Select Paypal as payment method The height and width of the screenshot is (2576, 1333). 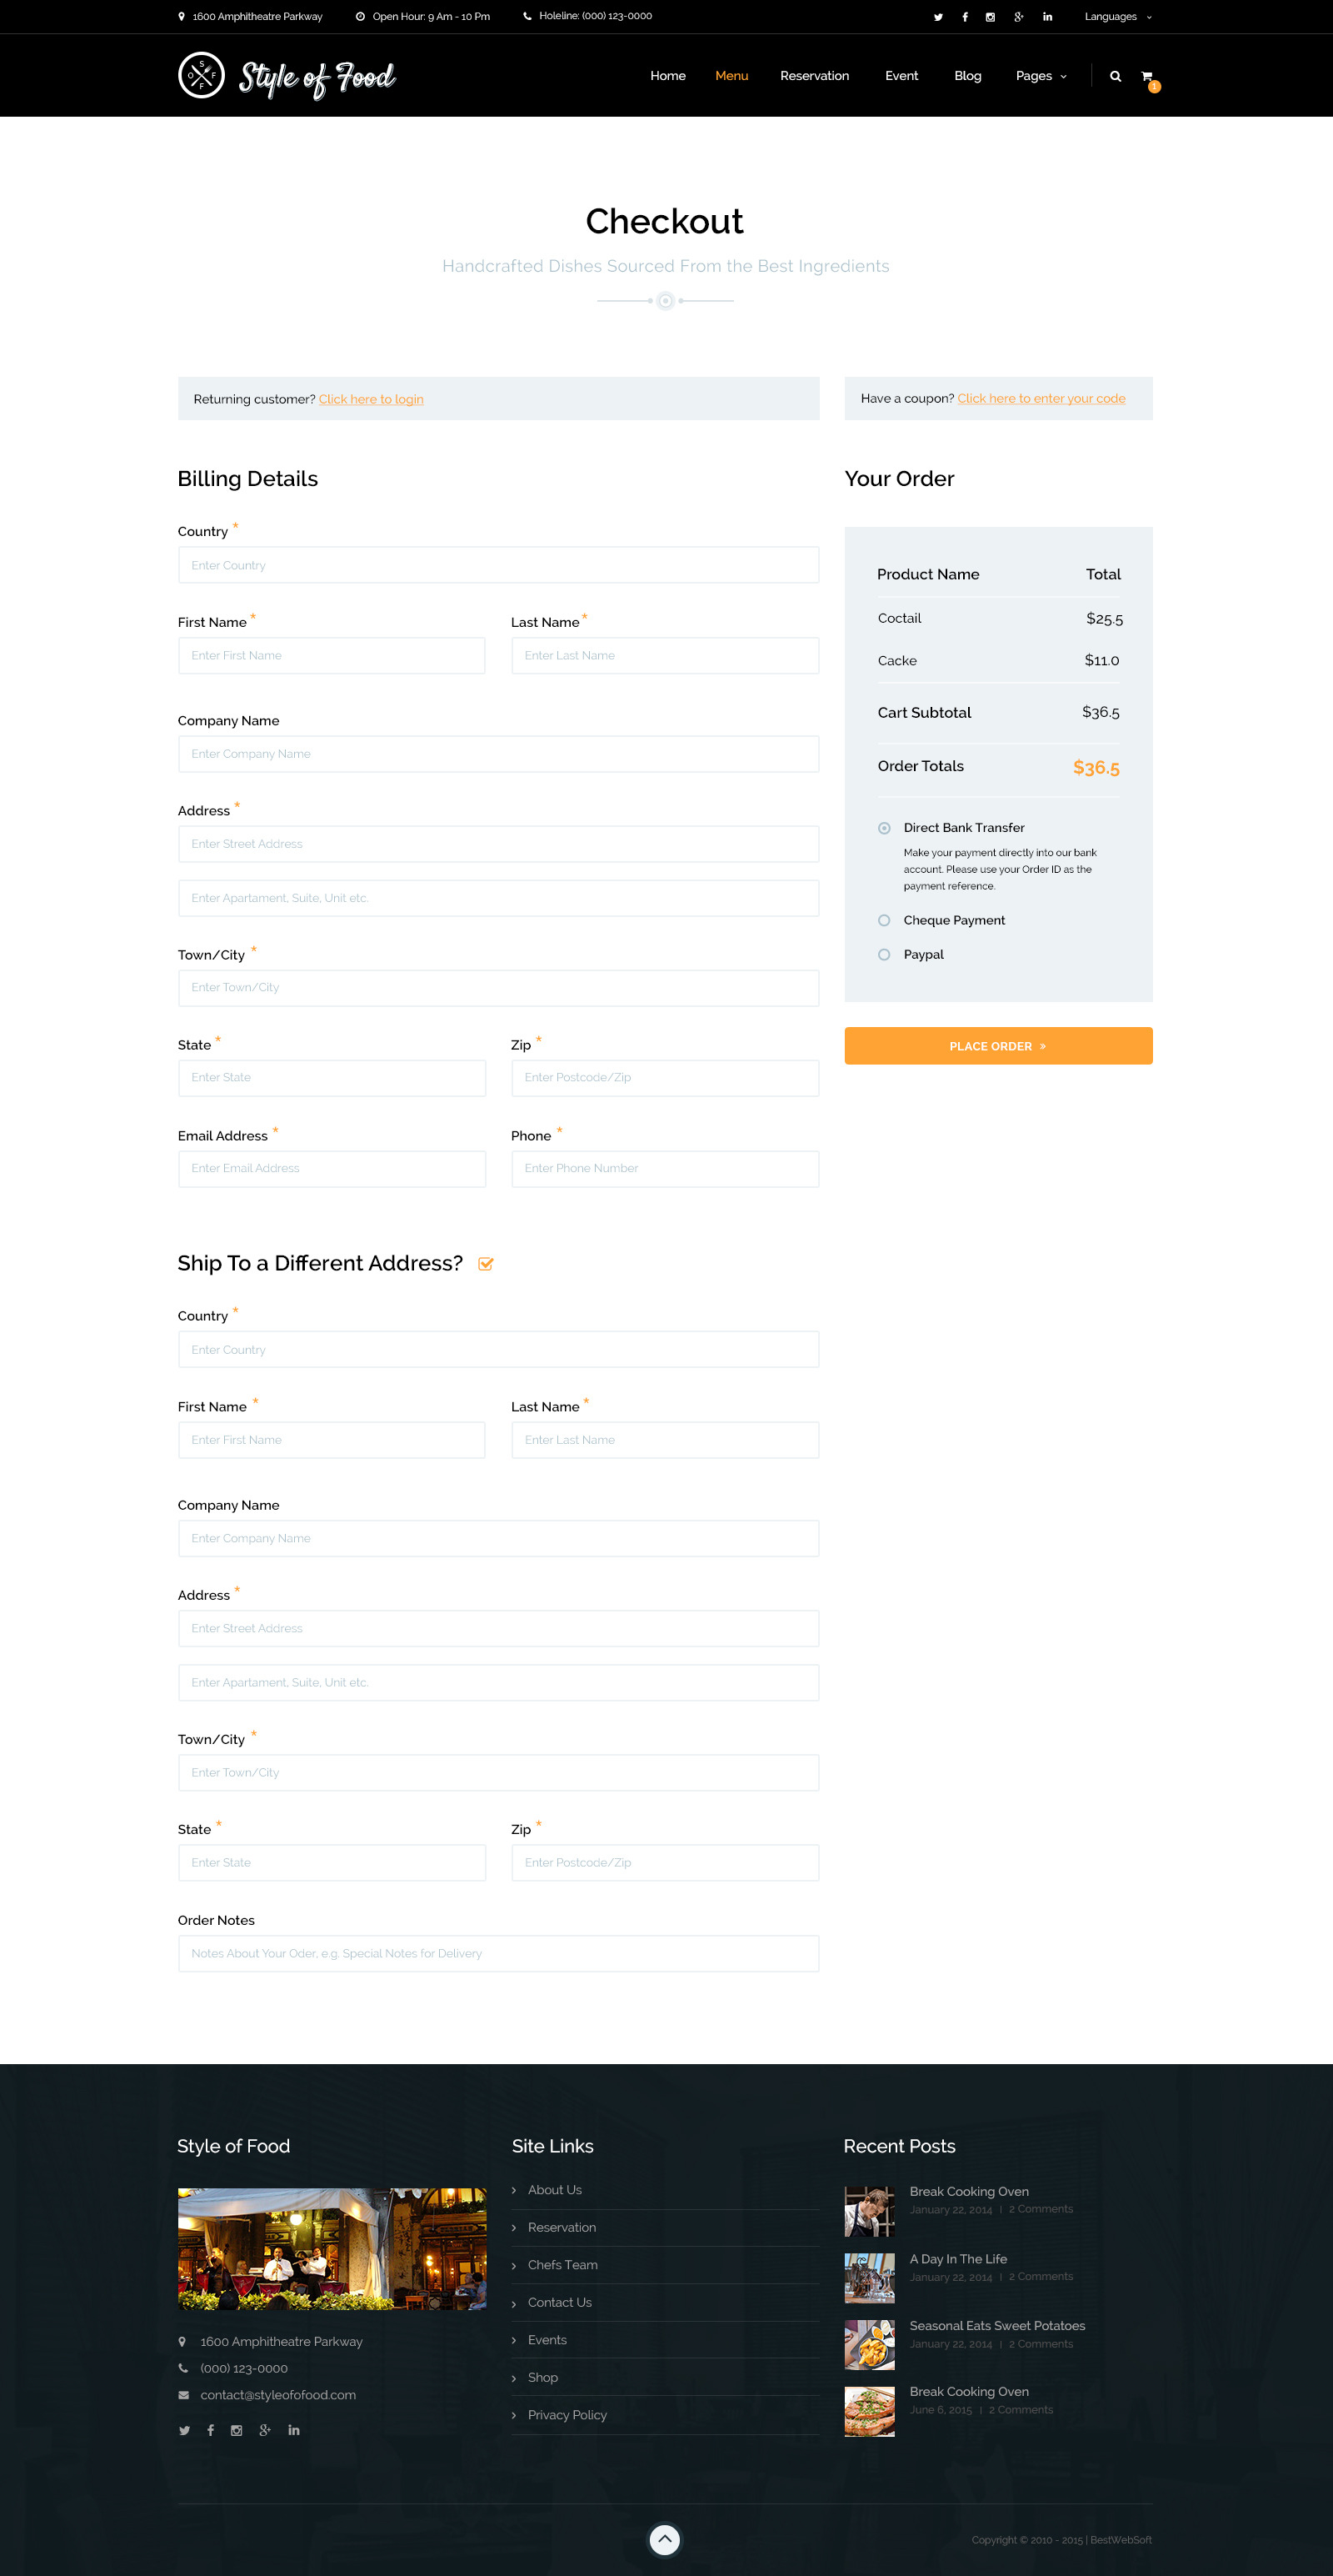coord(884,955)
